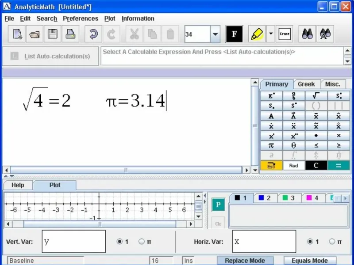Screen dimensions: 354x265
Task: Insert double-dot derivative x symbol
Action: 293,126
